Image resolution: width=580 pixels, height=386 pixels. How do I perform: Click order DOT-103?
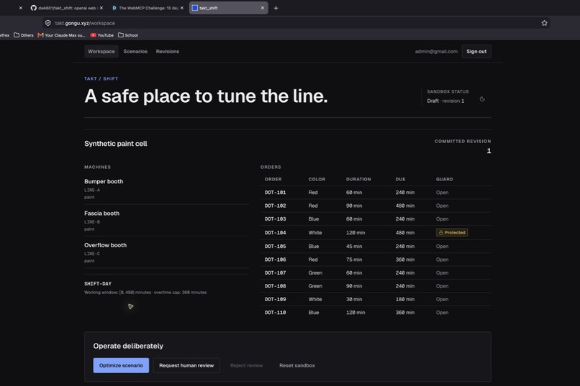coord(275,219)
